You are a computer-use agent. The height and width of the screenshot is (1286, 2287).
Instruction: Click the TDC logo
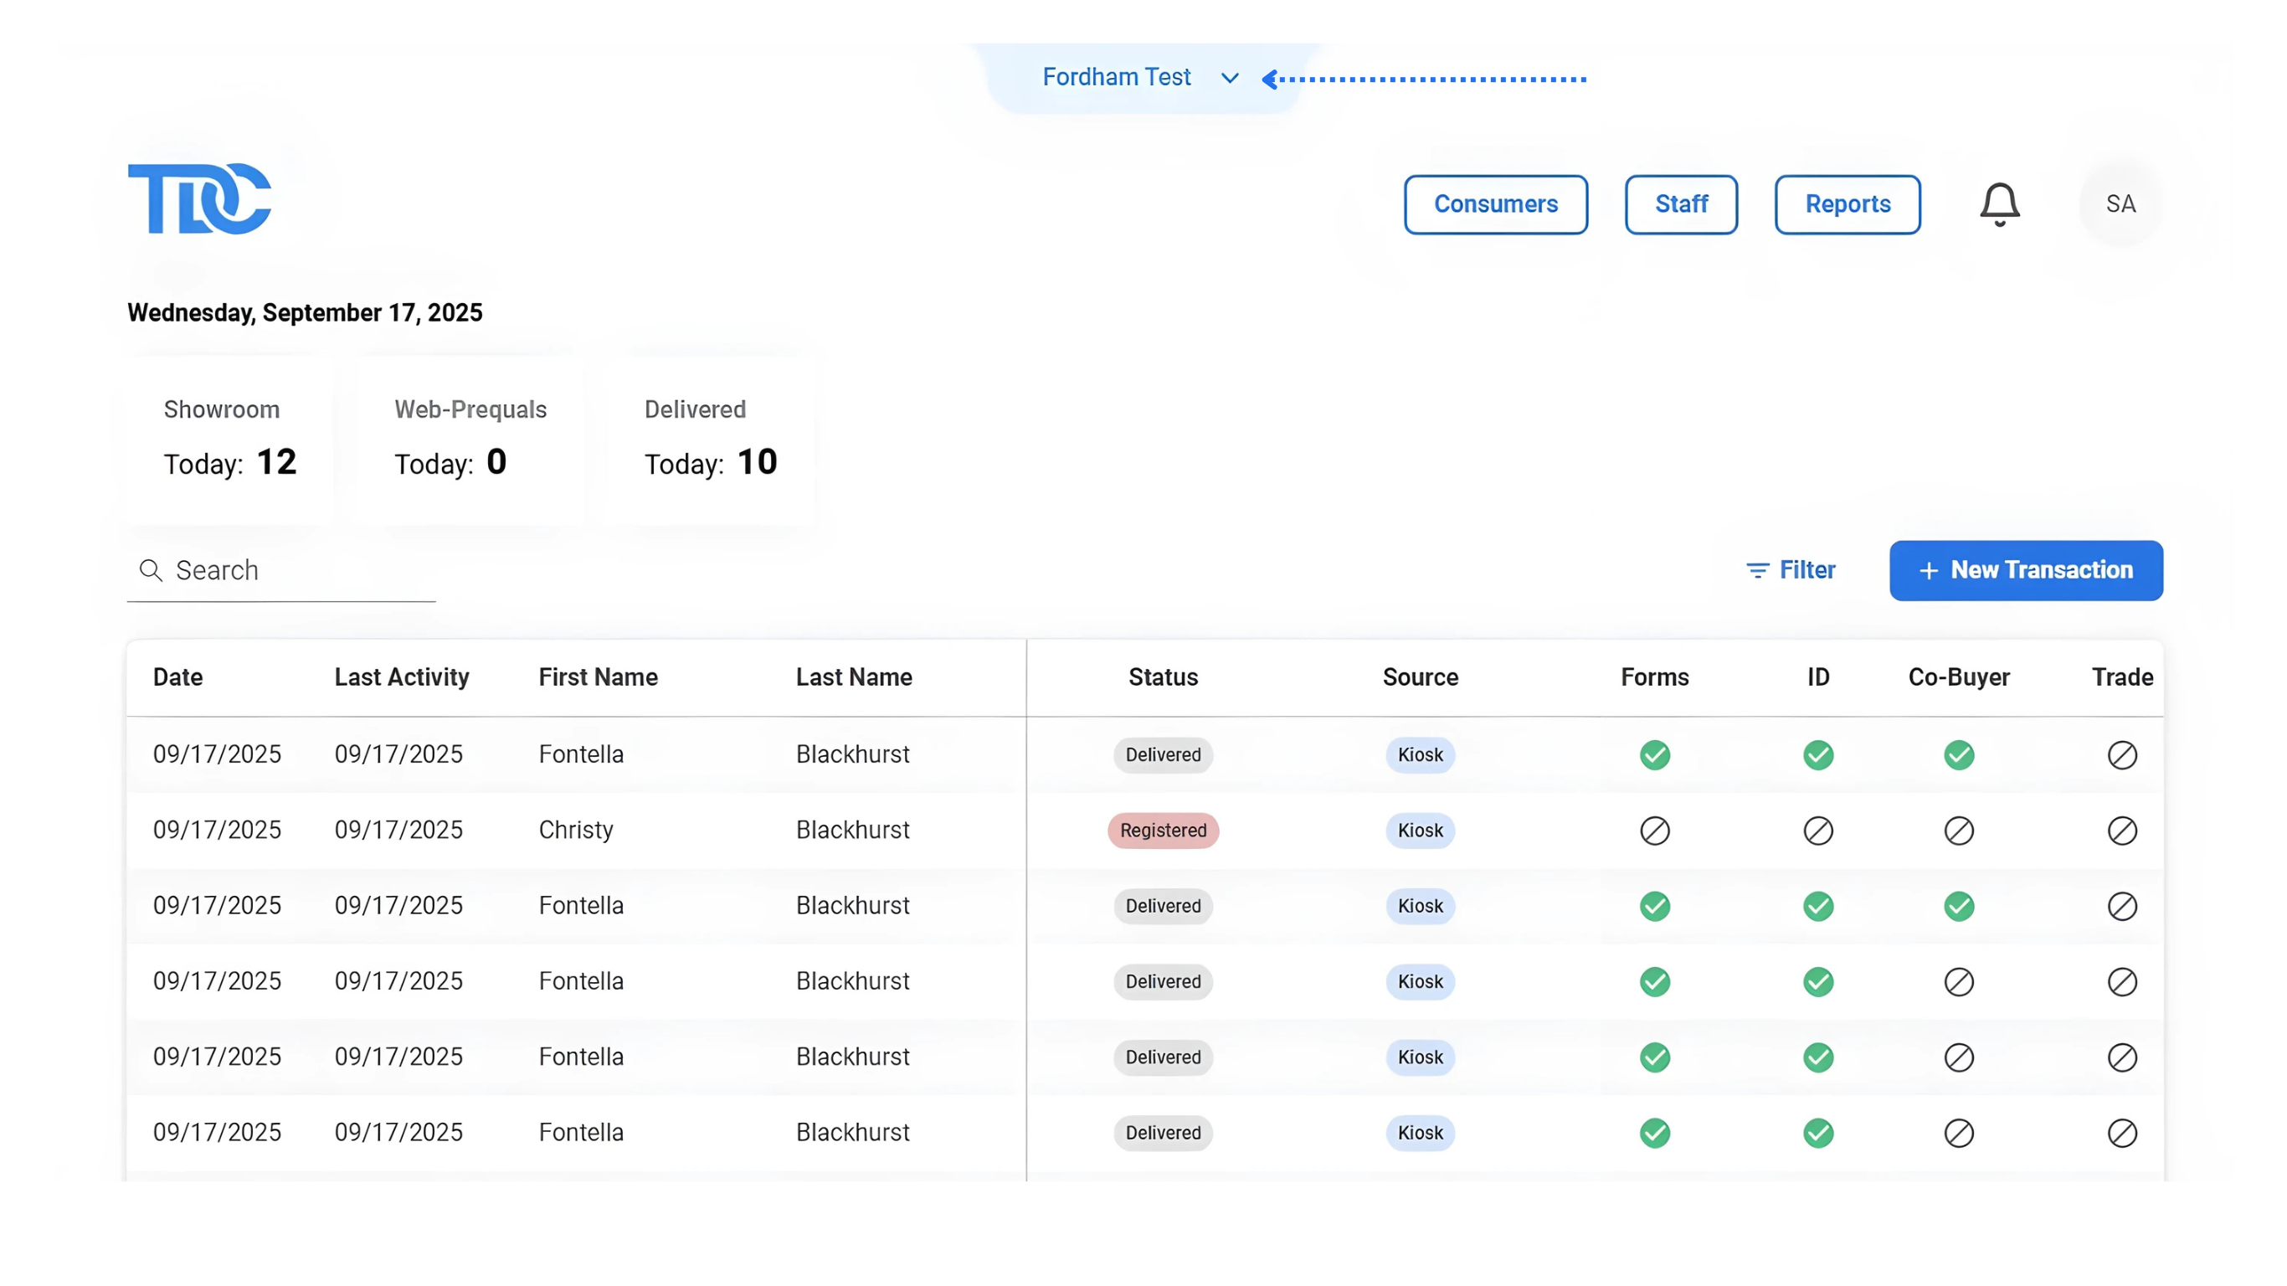(200, 199)
